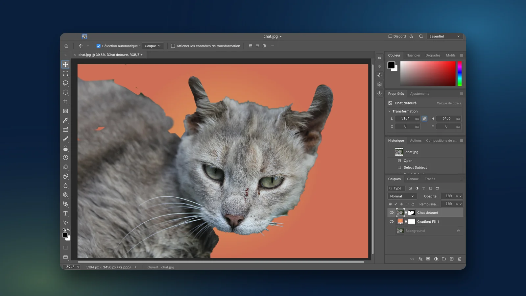The height and width of the screenshot is (296, 526).
Task: Click the fx layer style icon
Action: coord(420,259)
